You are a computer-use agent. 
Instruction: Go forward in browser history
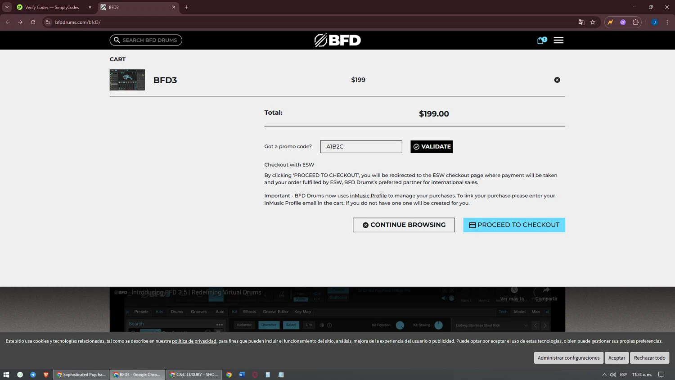pos(20,22)
